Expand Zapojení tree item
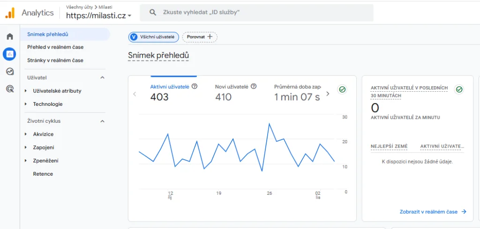Viewport: 480px width, 229px height. point(26,148)
